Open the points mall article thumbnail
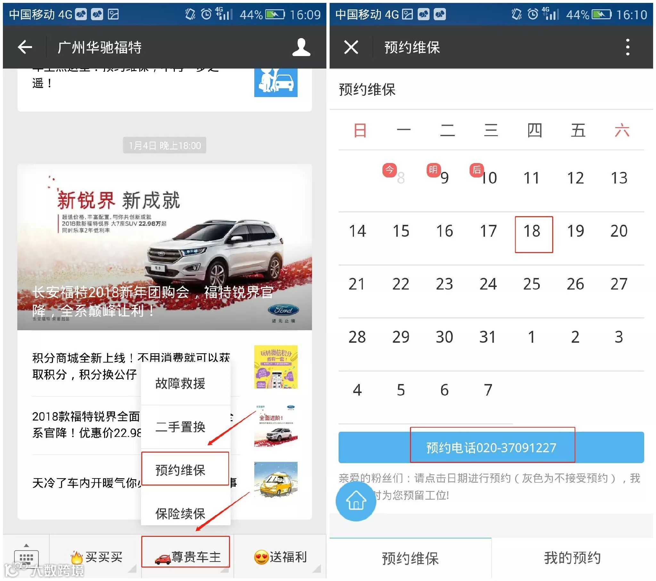The image size is (656, 581). (276, 367)
